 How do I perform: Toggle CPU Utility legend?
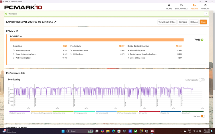[x=171, y=112]
